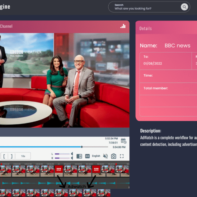This screenshot has width=197, height=197.
Task: Open the calendar clock date picker
Action: click(124, 141)
